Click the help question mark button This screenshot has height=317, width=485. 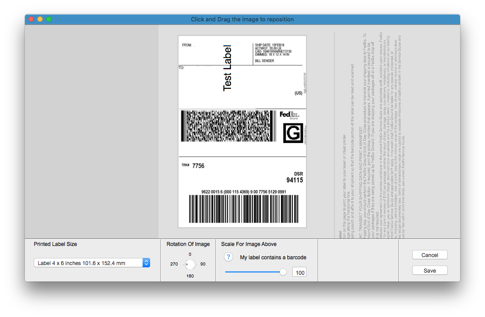[227, 257]
